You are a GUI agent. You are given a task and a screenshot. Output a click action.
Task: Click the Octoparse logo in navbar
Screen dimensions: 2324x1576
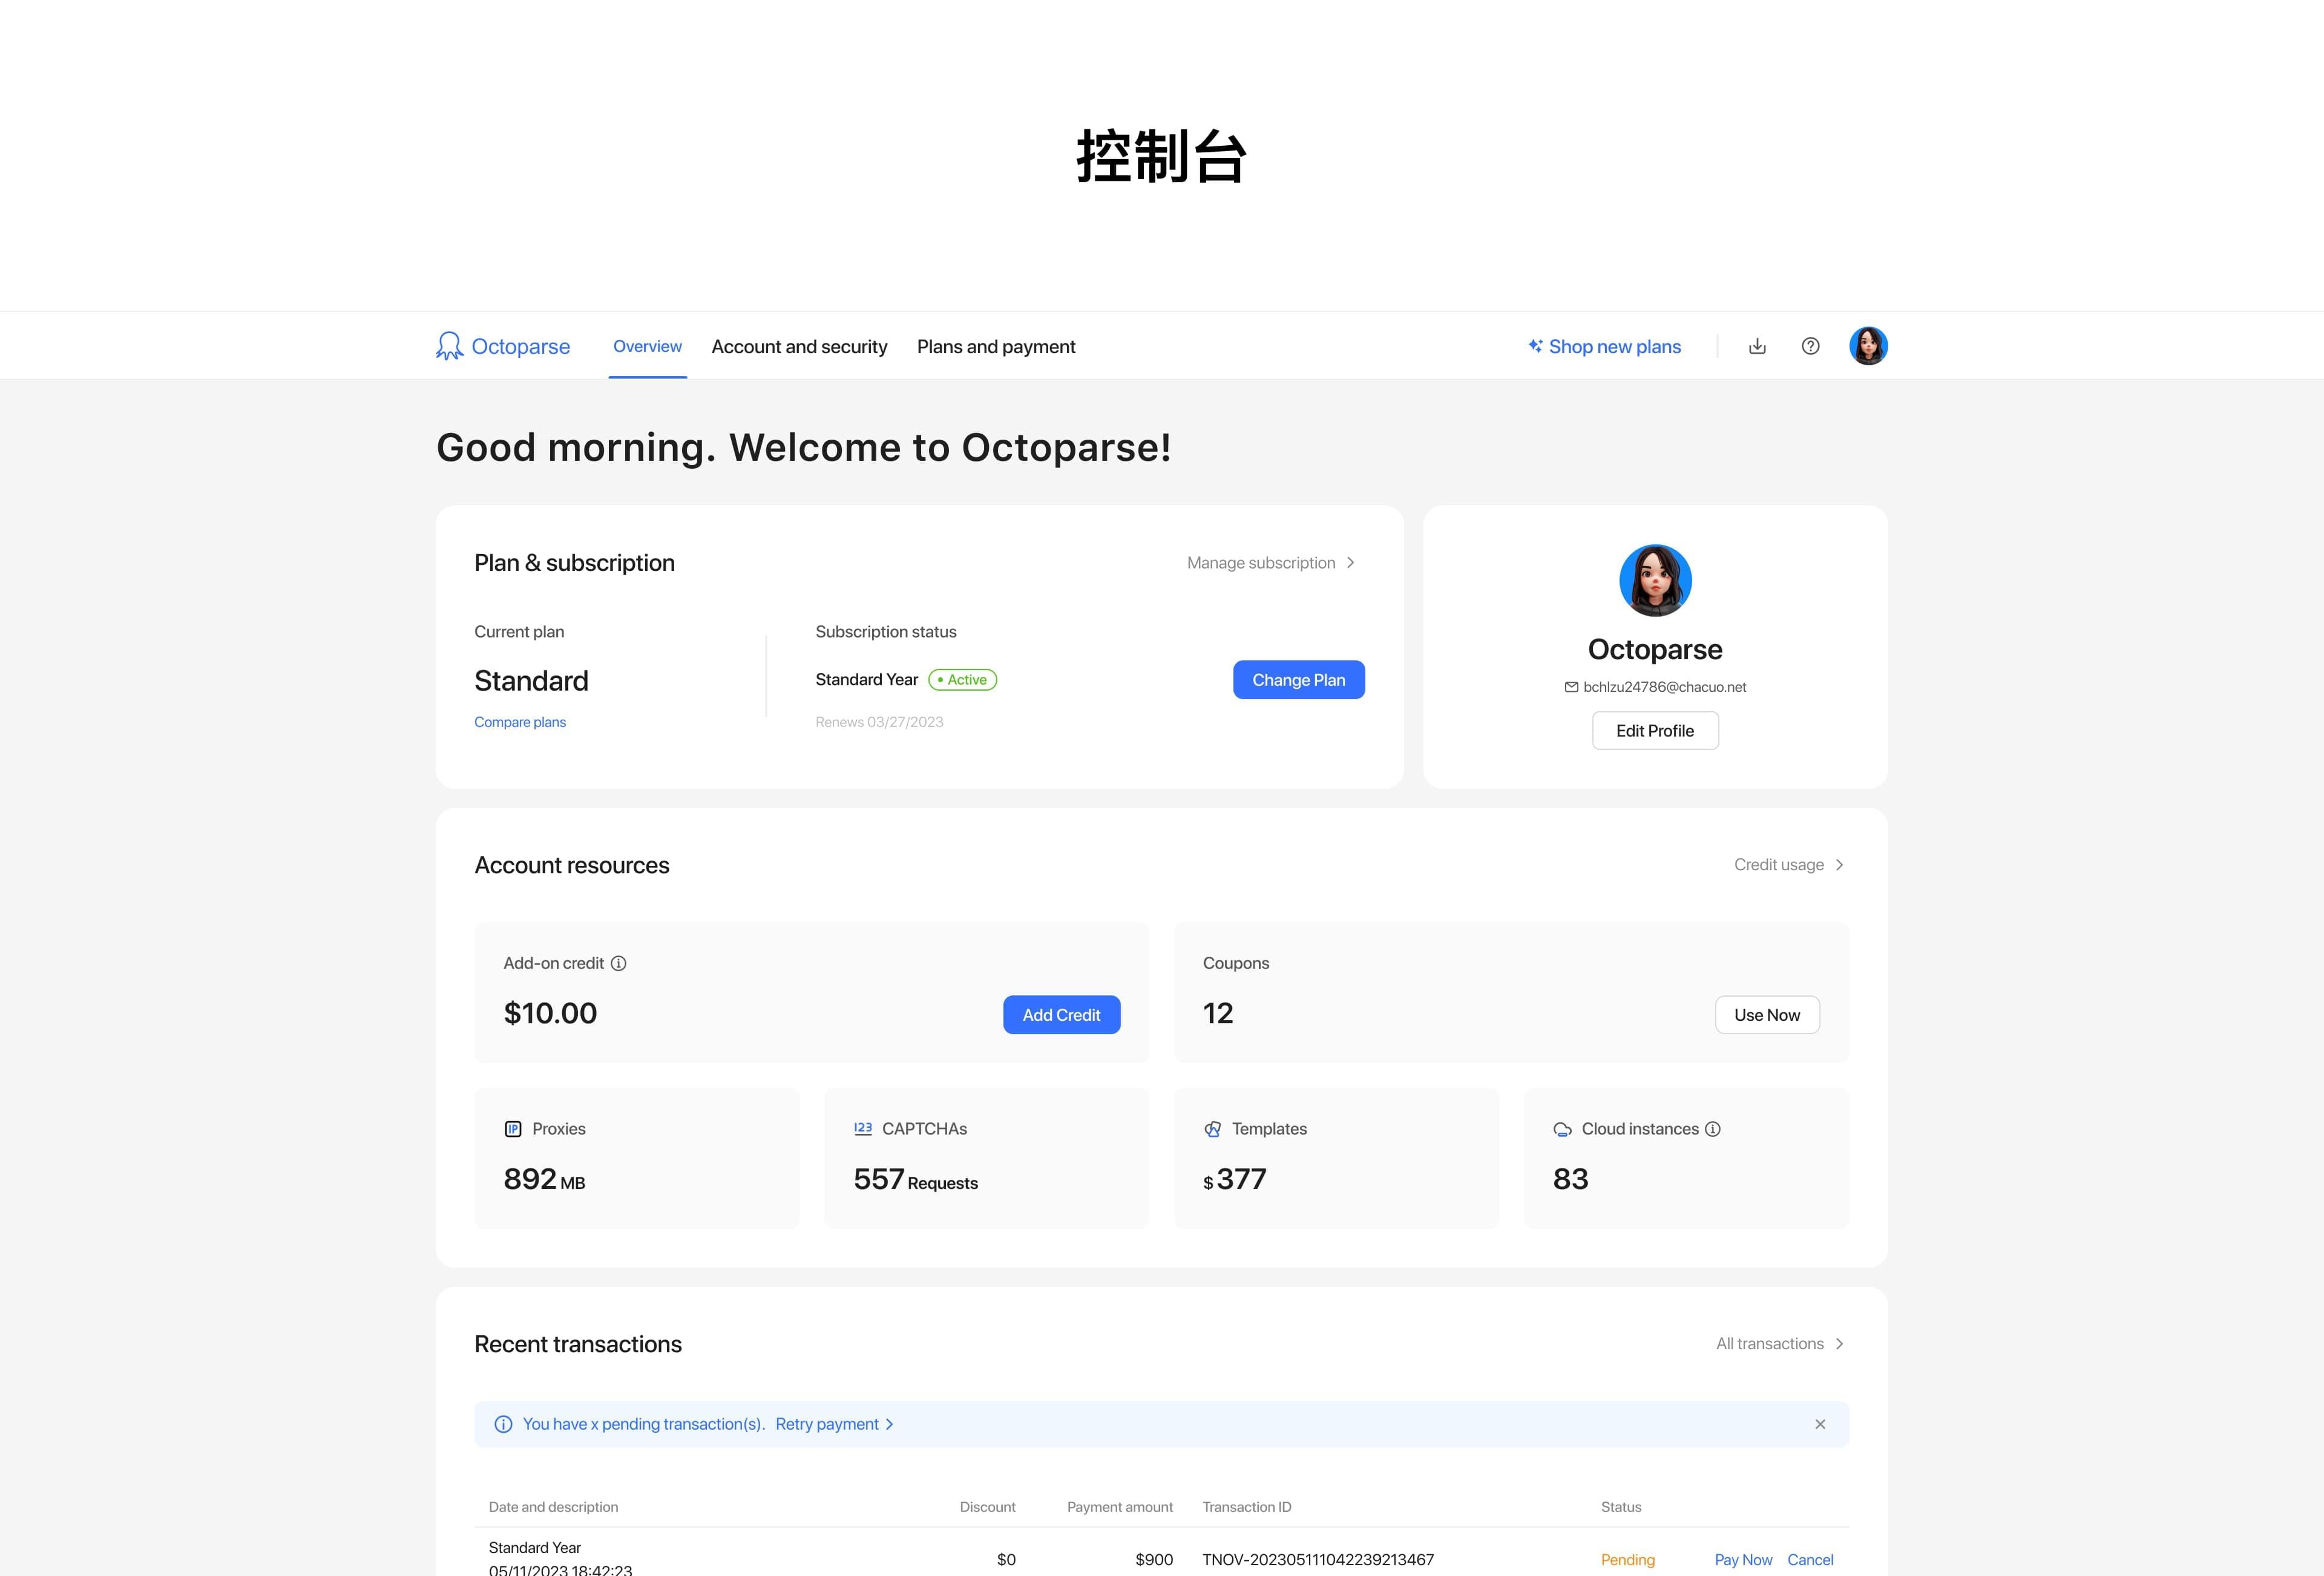pos(503,346)
